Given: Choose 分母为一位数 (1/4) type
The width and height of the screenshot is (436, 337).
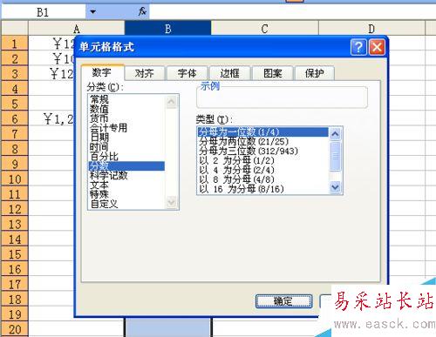Looking at the screenshot, I should [x=263, y=132].
